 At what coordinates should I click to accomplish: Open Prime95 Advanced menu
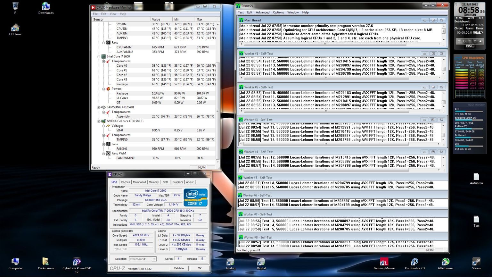pos(263,12)
